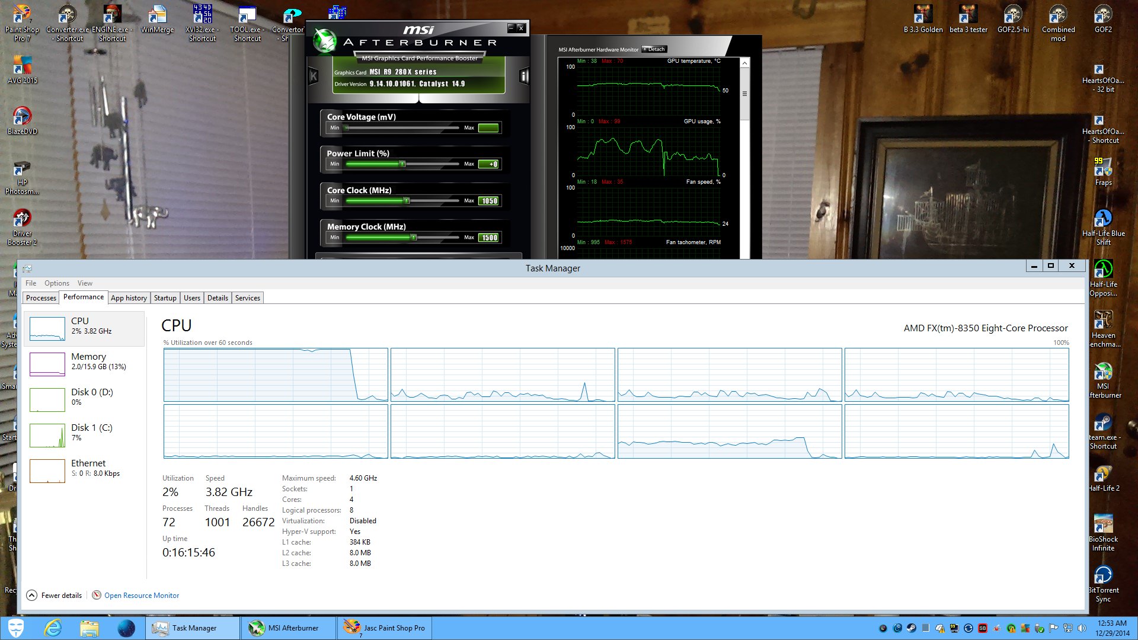
Task: Open XVI32.exe shortcut icon
Action: (202, 24)
